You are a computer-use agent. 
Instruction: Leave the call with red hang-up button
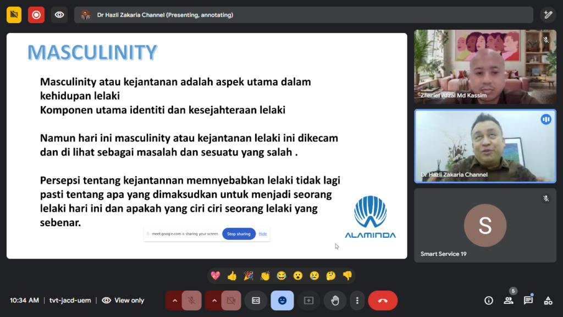tap(383, 300)
